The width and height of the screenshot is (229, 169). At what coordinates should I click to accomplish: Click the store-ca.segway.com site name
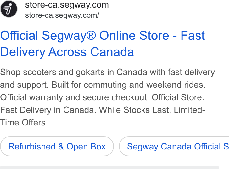[x=67, y=5]
